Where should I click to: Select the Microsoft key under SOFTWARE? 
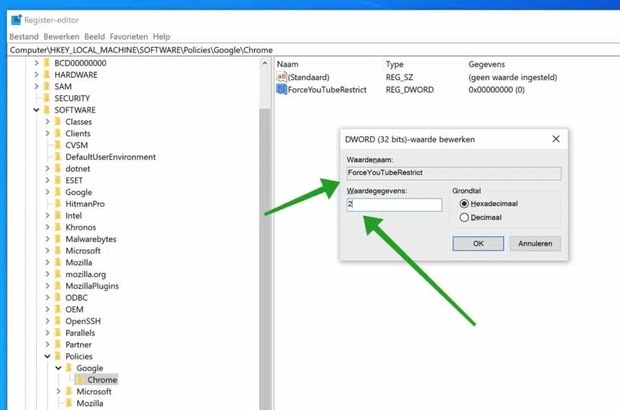[83, 251]
